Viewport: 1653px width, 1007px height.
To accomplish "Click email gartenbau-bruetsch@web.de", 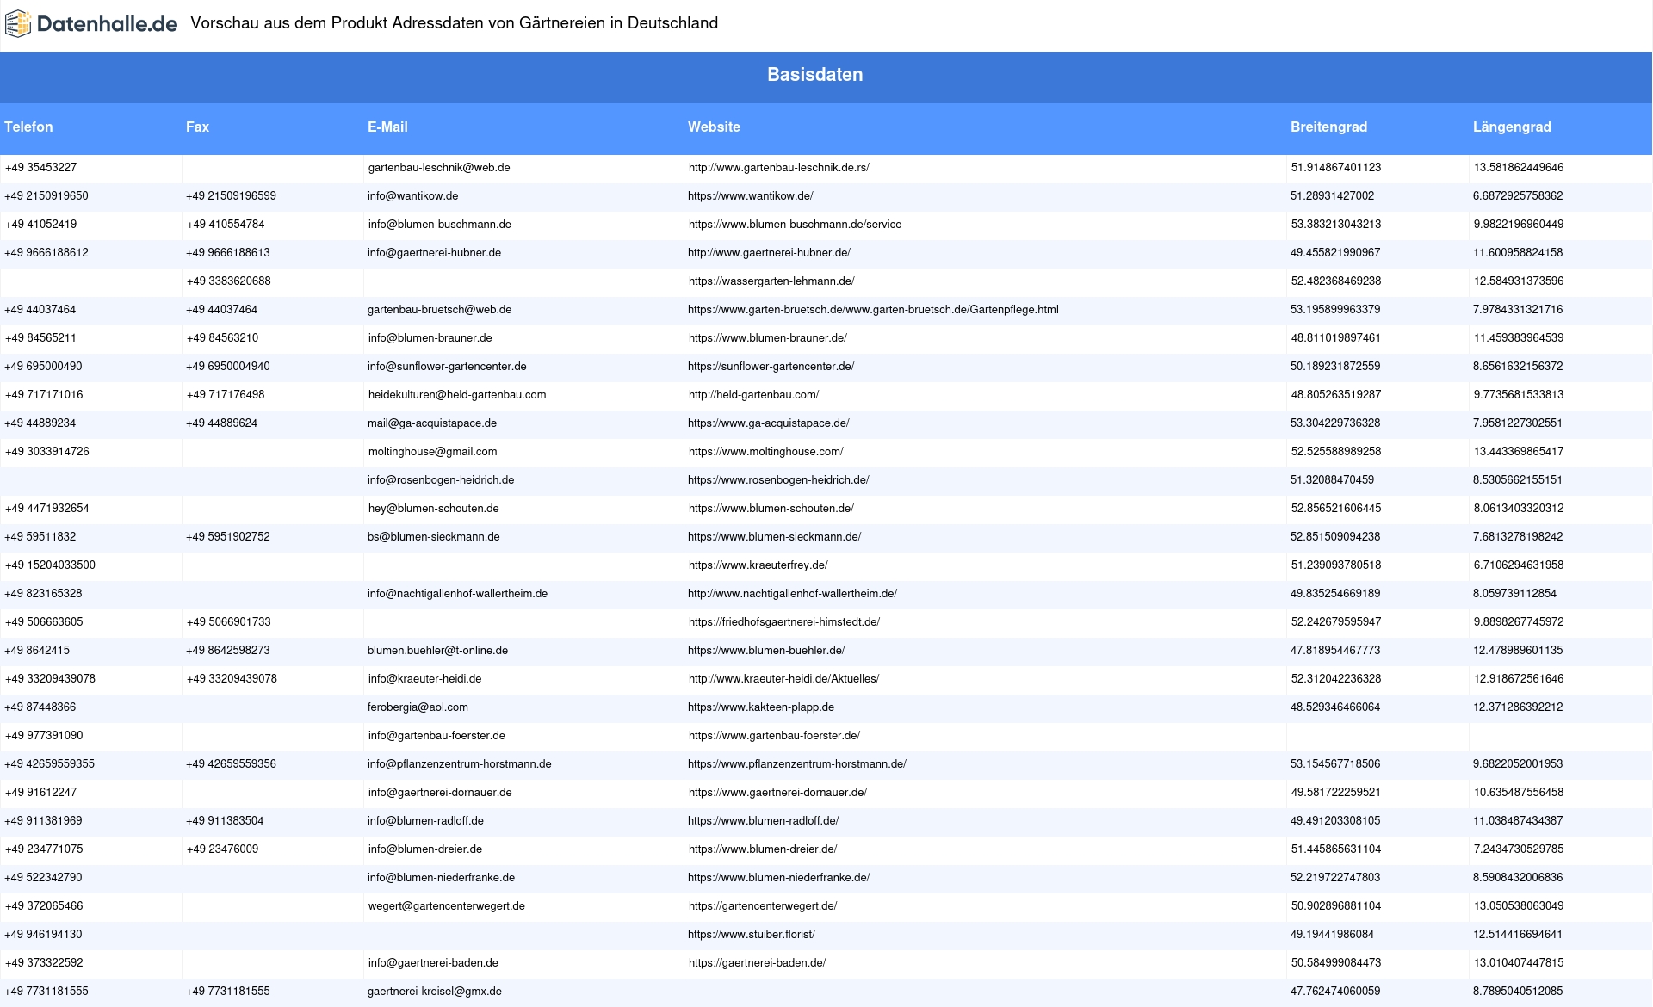I will pyautogui.click(x=439, y=310).
